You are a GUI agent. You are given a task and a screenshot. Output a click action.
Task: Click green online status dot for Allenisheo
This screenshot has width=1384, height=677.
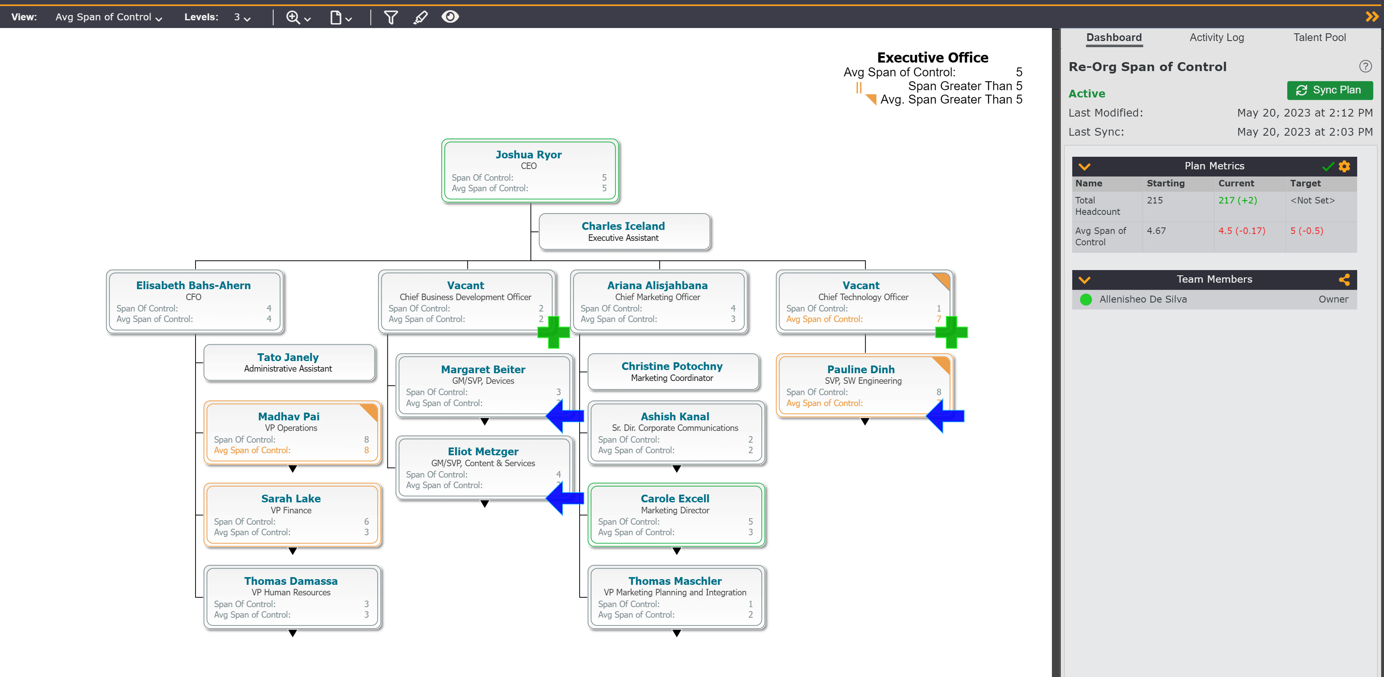coord(1085,300)
